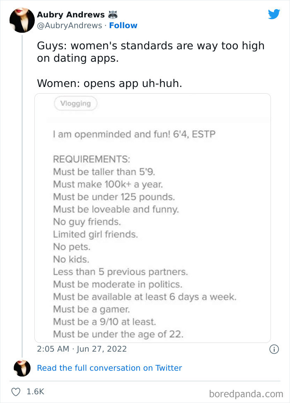Open the info icon below the embedded screenshot
Image resolution: width=290 pixels, height=403 pixels.
pos(274,350)
